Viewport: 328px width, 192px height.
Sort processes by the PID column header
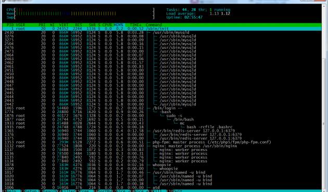10,25
